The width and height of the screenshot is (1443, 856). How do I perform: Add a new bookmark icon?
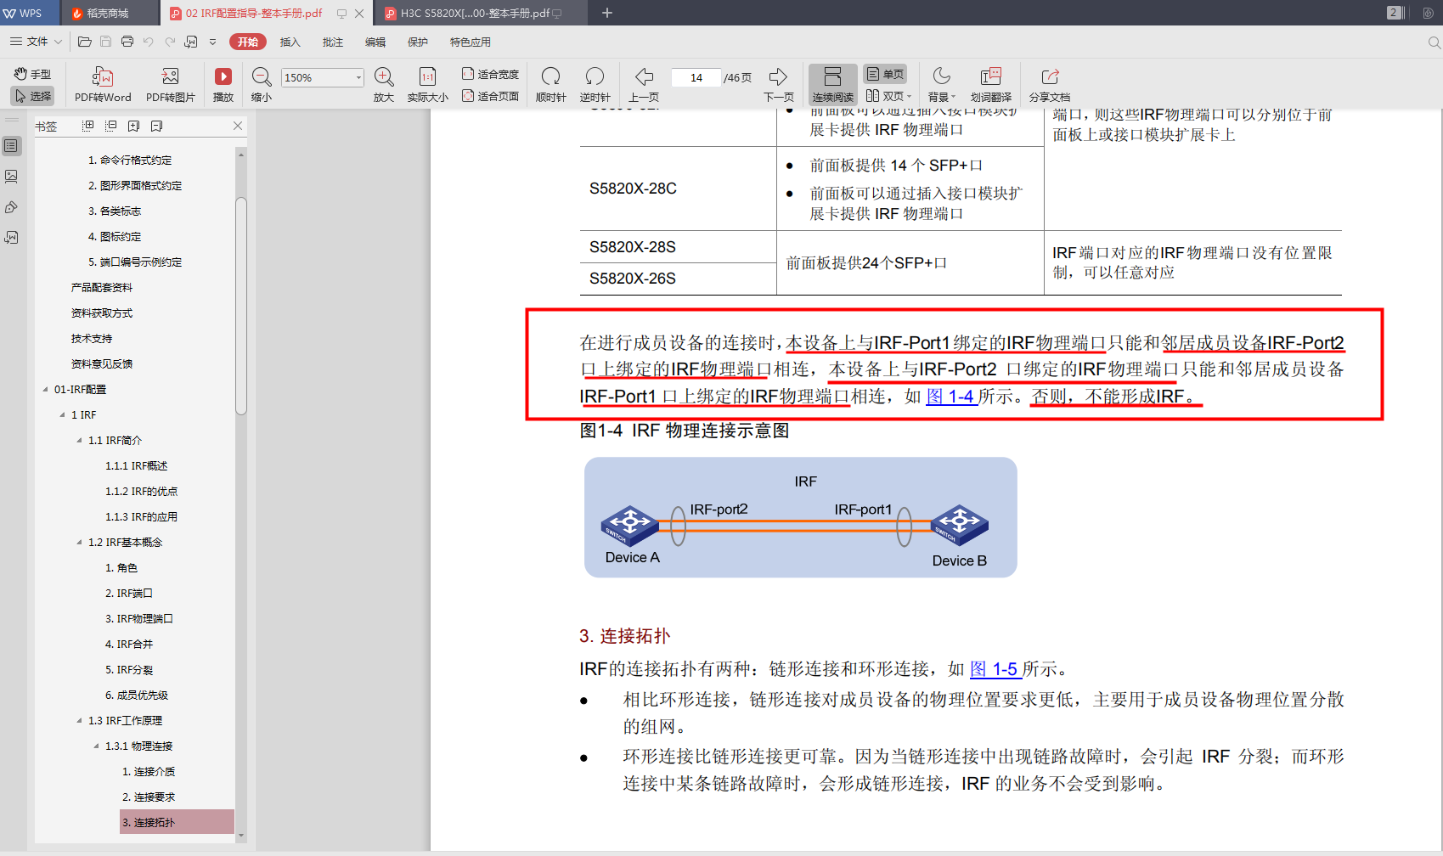click(133, 126)
